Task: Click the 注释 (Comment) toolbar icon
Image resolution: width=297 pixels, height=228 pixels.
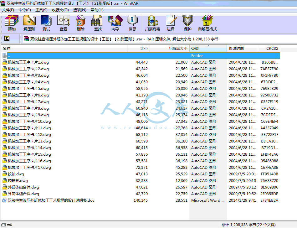Action: pos(171,23)
